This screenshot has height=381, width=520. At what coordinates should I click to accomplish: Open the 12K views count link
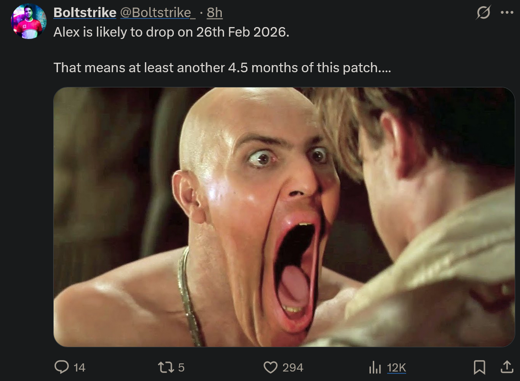[397, 368]
